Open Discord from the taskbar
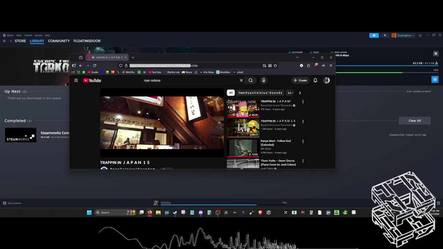 (x=201, y=212)
